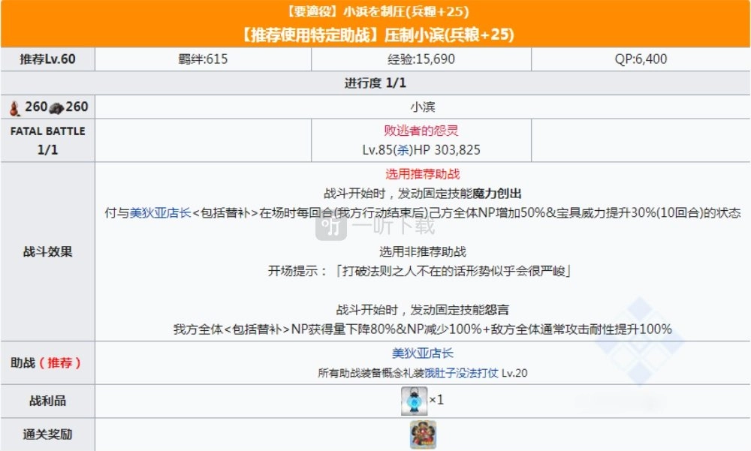Open the clear reward craft essence icon
751x451 pixels.
tap(423, 434)
